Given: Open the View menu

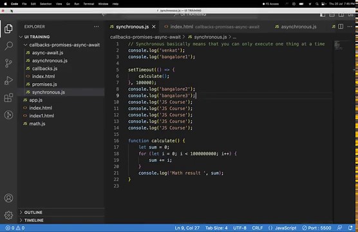Looking at the screenshot, I should click(x=59, y=4).
